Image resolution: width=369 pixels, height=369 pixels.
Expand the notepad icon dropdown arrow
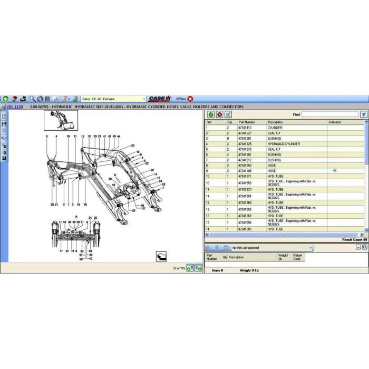pyautogui.click(x=69, y=99)
